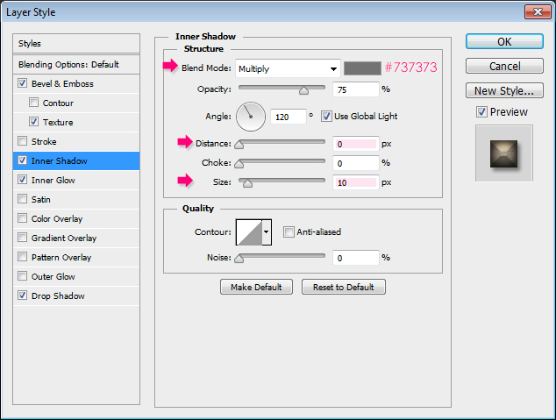Click the Make Default button
The width and height of the screenshot is (556, 420).
point(256,287)
